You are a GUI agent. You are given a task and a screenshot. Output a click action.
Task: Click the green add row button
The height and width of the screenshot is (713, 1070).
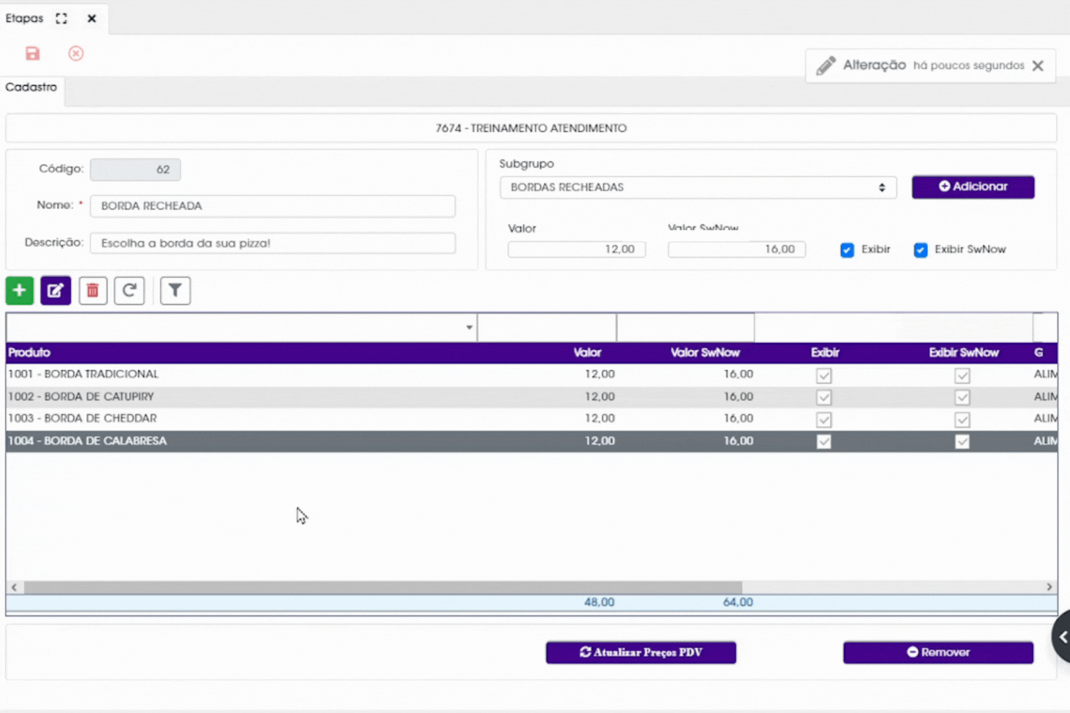pos(20,290)
